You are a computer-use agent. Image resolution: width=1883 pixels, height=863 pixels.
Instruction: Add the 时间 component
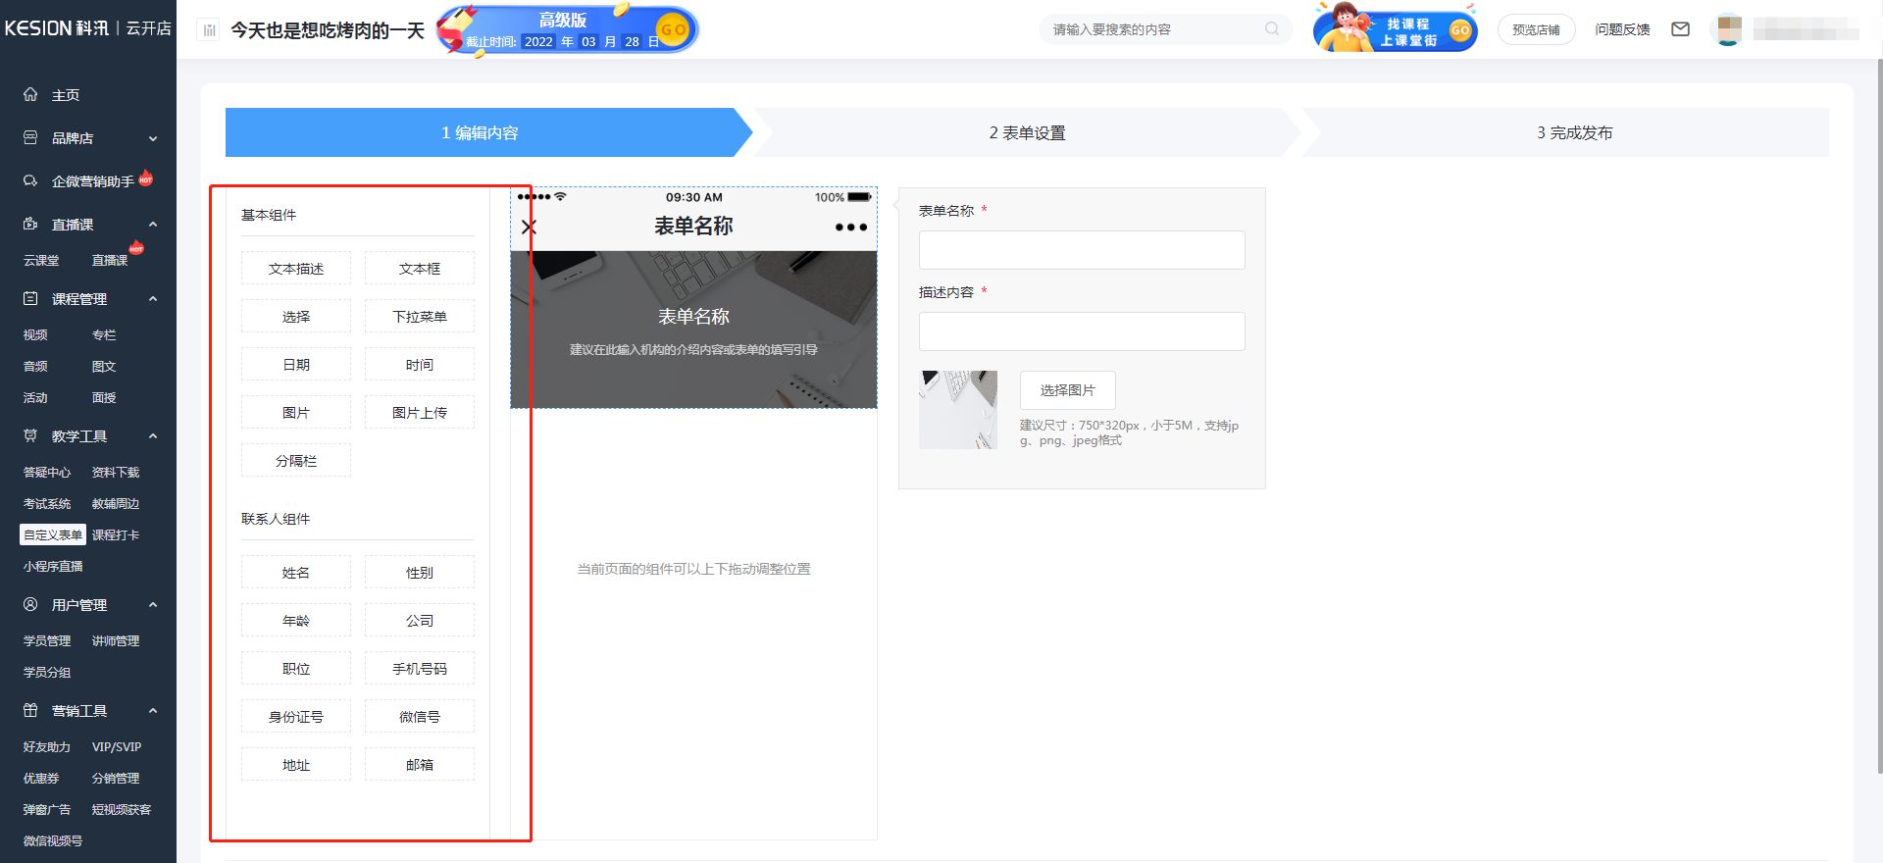pos(420,365)
